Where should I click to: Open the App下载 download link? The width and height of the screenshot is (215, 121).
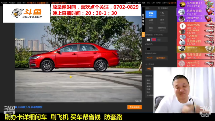(x=173, y=3)
